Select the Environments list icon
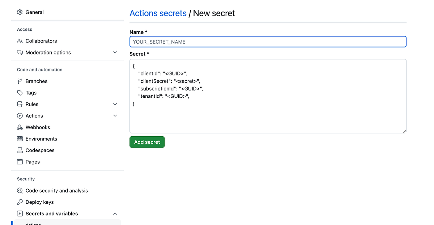Viewport: 434px width, 225px height. (20, 139)
